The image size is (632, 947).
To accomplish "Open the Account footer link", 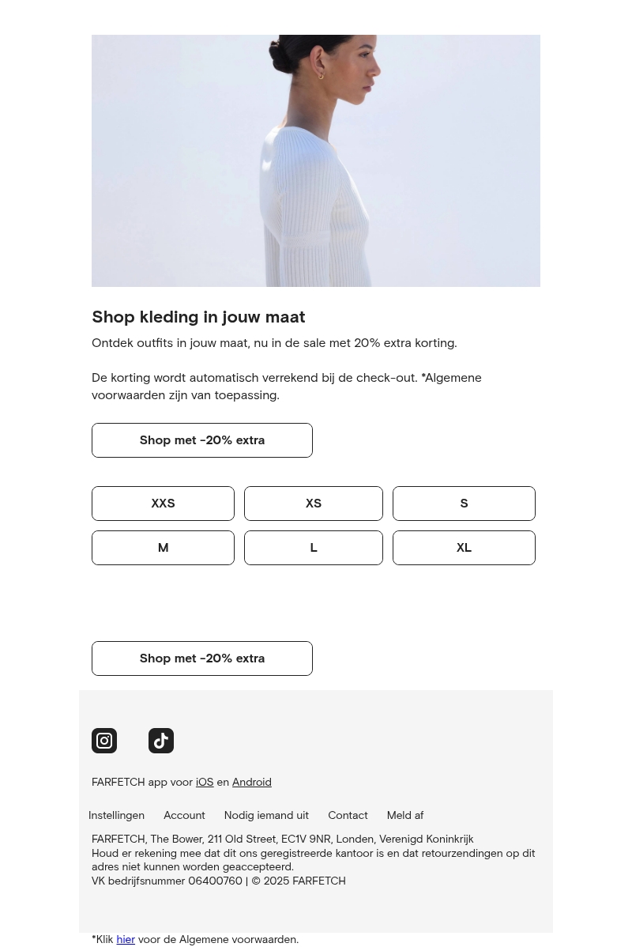I will click(x=184, y=815).
